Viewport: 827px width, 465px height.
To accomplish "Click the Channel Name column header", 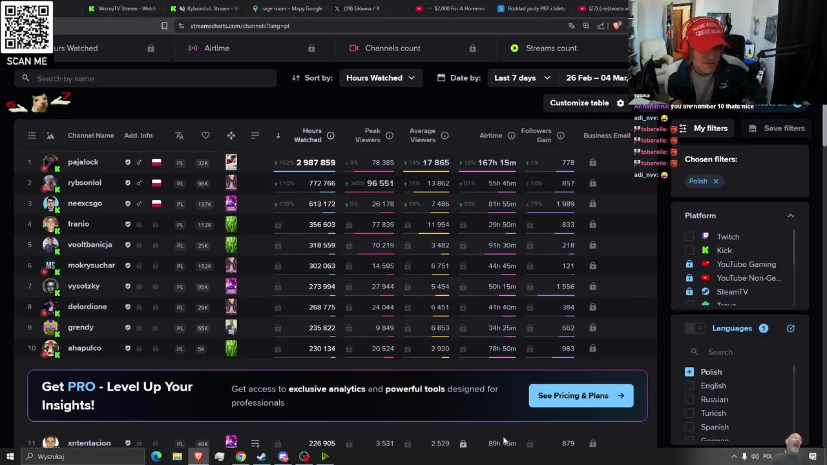I will (90, 136).
